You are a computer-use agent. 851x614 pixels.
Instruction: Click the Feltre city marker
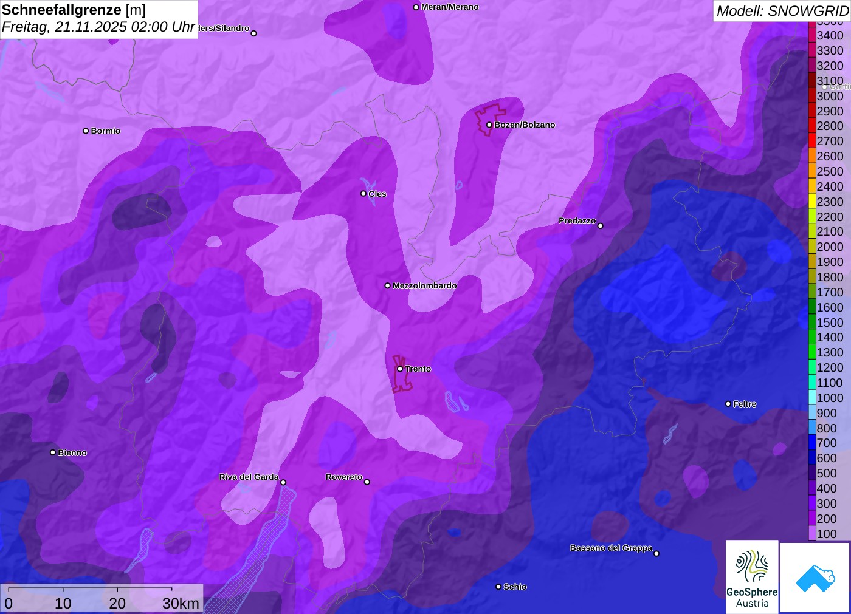coord(728,404)
